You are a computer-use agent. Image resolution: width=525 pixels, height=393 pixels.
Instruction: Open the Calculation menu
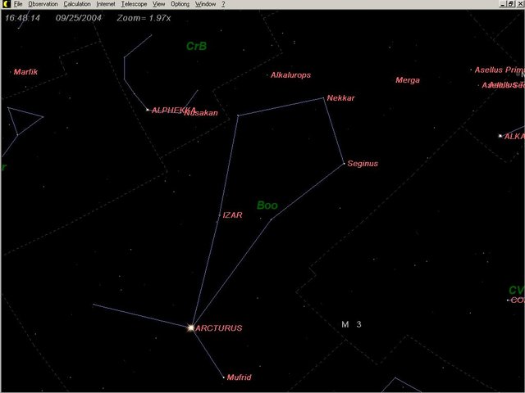coord(77,4)
